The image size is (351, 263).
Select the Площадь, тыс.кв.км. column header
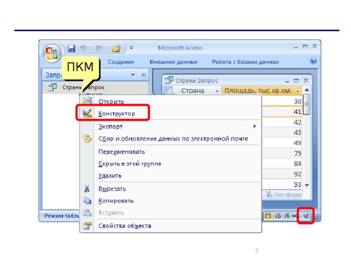261,91
